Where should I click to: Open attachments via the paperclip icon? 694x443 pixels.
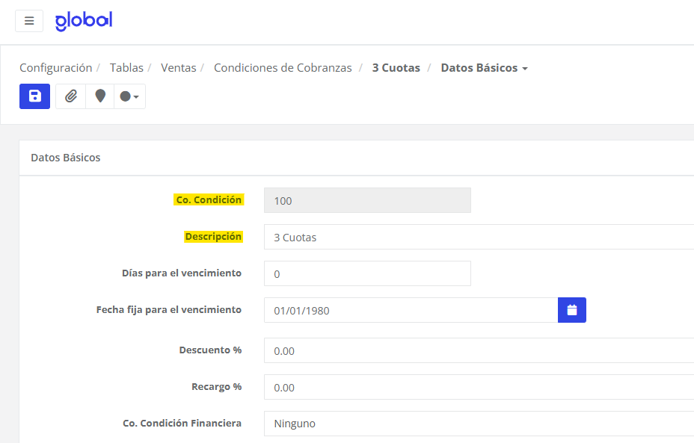[71, 96]
